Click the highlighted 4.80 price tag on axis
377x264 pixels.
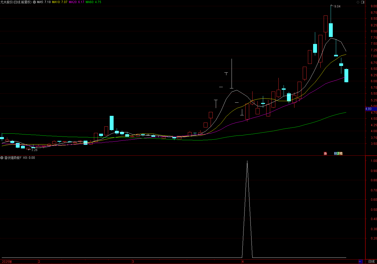coord(371,109)
